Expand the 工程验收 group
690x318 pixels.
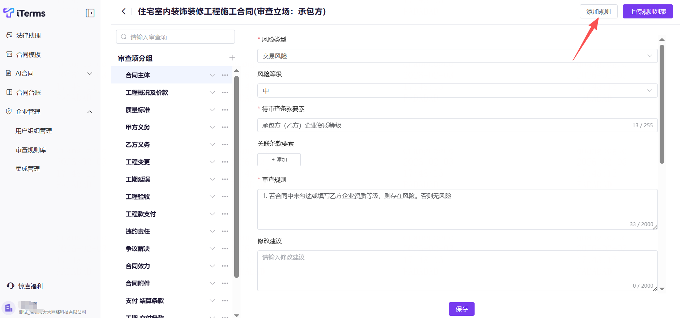click(212, 197)
